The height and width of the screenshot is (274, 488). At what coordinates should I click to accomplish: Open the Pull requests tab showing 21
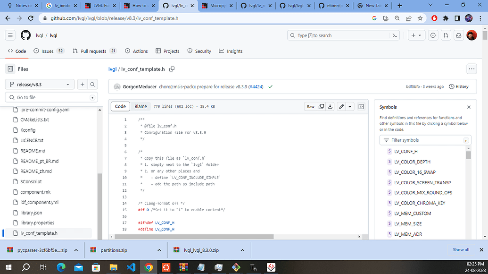tap(94, 51)
